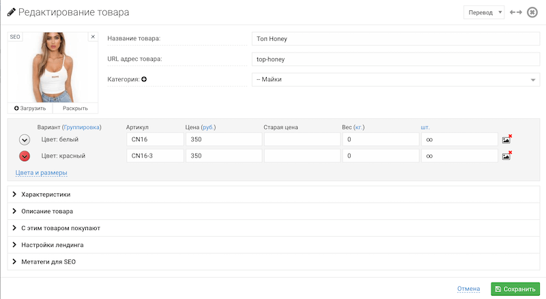The height and width of the screenshot is (299, 546).
Task: Click the Отмена link
Action: tap(468, 289)
